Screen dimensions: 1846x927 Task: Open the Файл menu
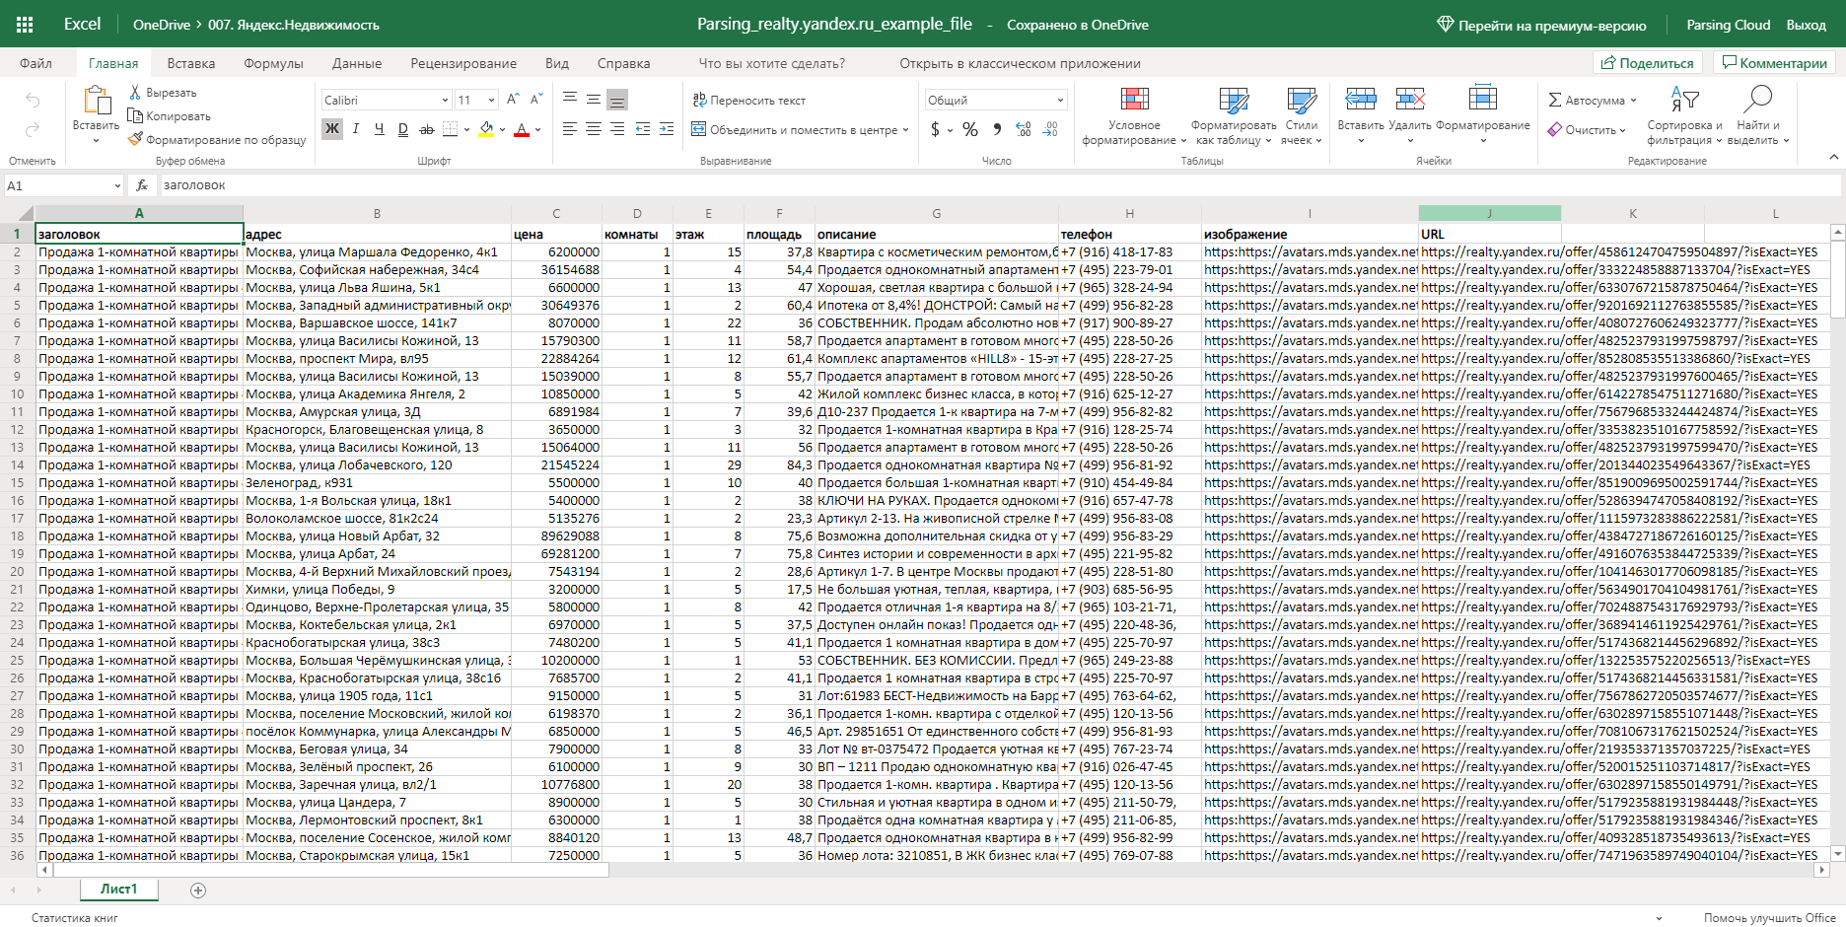pyautogui.click(x=35, y=63)
